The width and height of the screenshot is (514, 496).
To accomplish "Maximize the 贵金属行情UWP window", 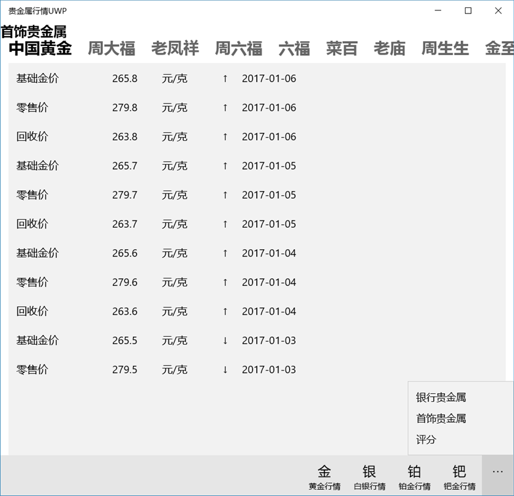I will coord(468,10).
